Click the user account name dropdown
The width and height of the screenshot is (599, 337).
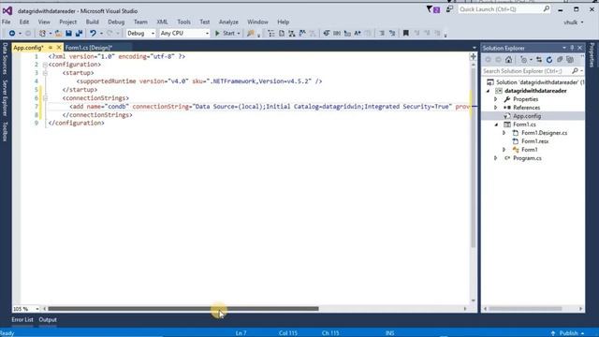pyautogui.click(x=574, y=22)
